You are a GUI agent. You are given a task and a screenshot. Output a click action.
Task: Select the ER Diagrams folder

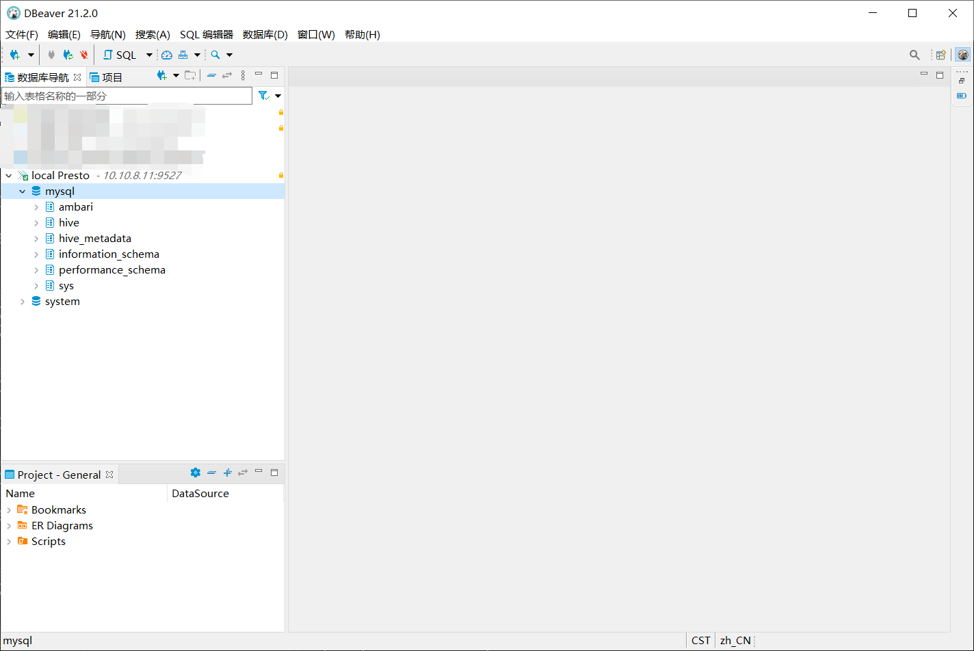point(62,526)
